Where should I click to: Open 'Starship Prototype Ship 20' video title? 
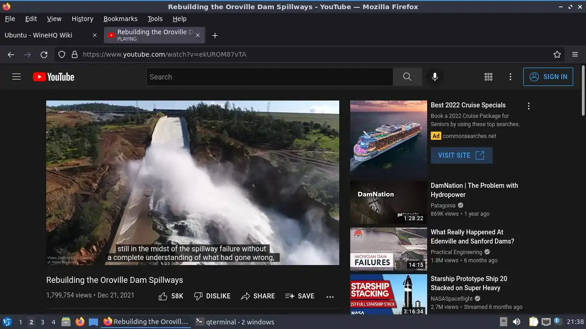469,283
